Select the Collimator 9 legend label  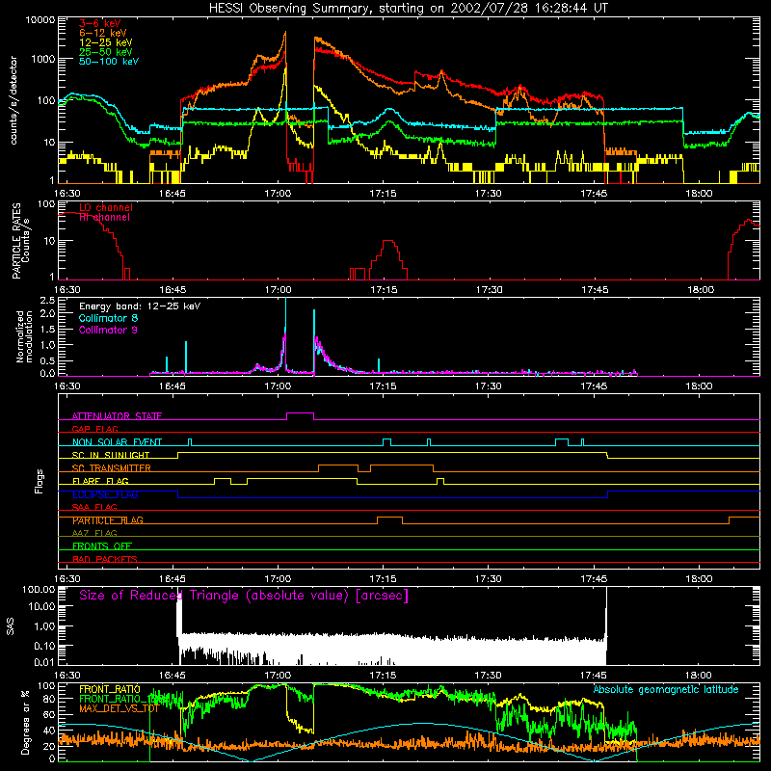[108, 330]
